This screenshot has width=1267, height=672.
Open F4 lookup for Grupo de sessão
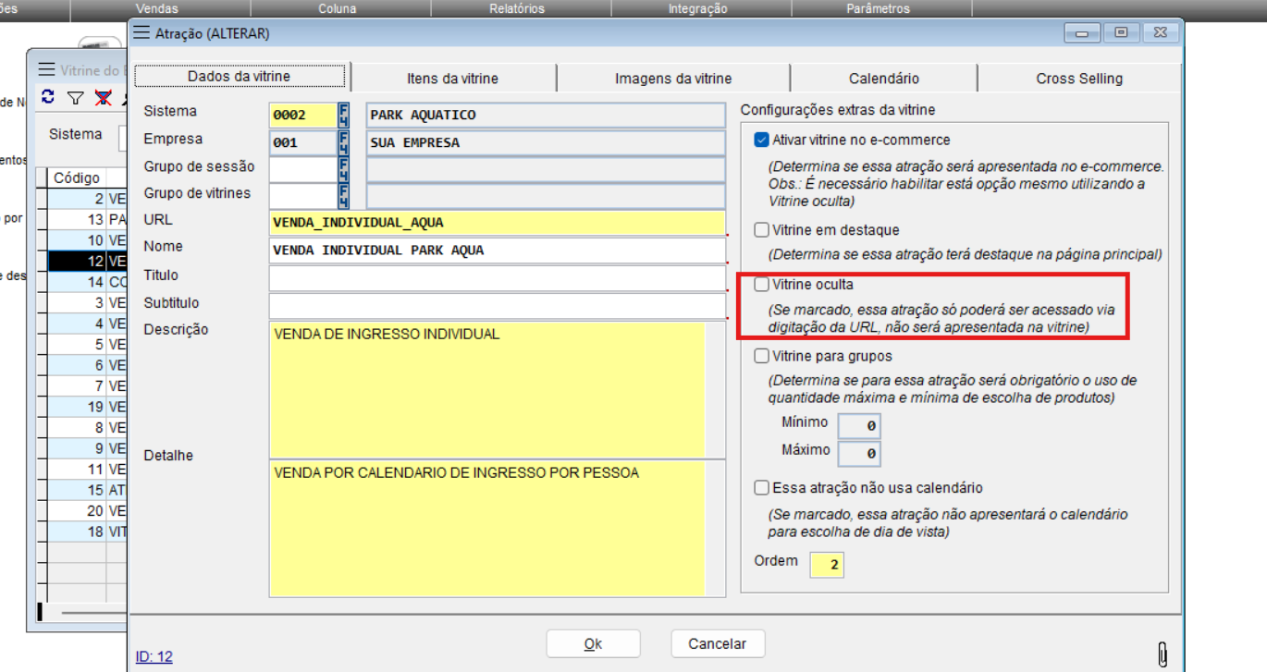coord(344,170)
